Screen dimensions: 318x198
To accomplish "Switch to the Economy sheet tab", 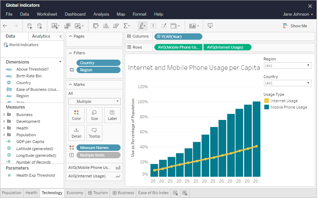I will click(x=75, y=193).
